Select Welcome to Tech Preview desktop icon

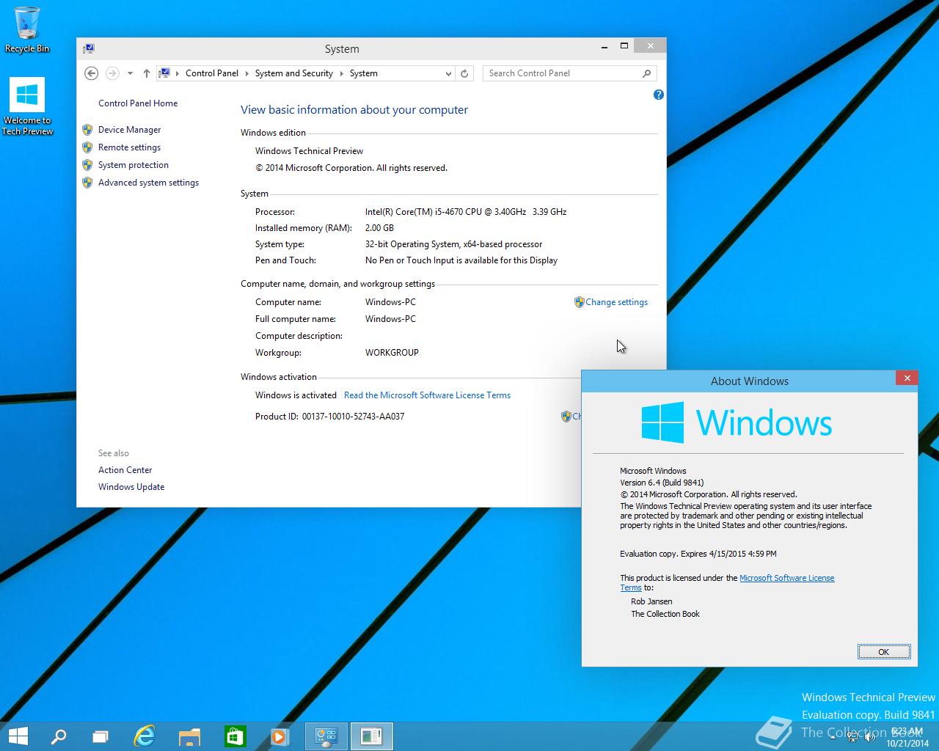coord(27,107)
